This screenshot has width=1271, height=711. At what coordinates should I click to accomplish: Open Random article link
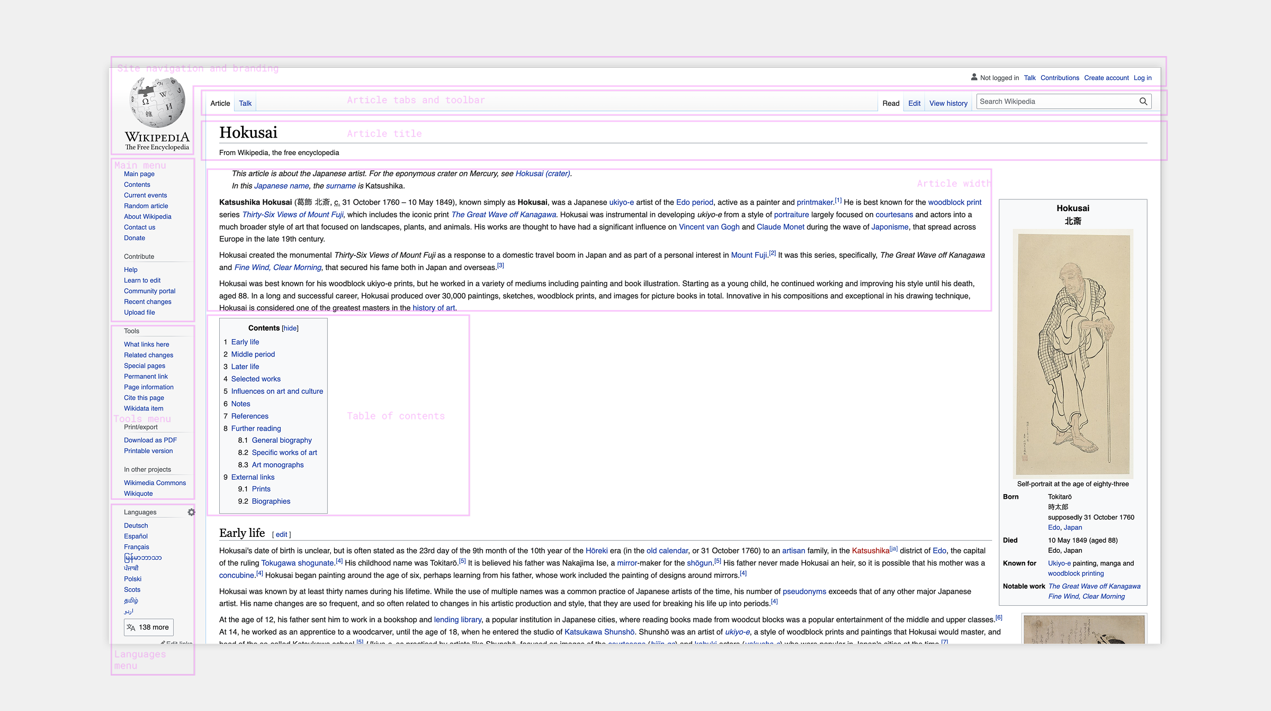tap(146, 206)
